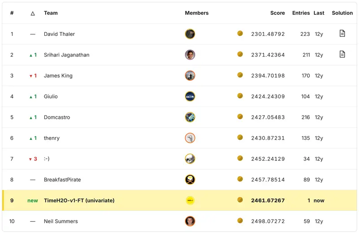
Task: Open the Neil Summers team name
Action: click(x=61, y=221)
